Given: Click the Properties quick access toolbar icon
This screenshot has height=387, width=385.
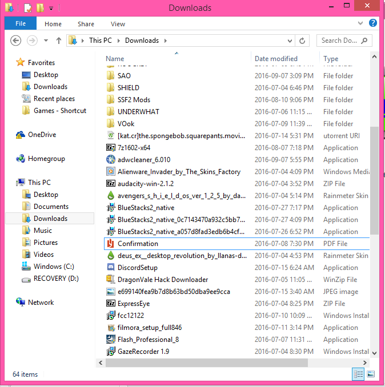Looking at the screenshot, I should pyautogui.click(x=28, y=7).
